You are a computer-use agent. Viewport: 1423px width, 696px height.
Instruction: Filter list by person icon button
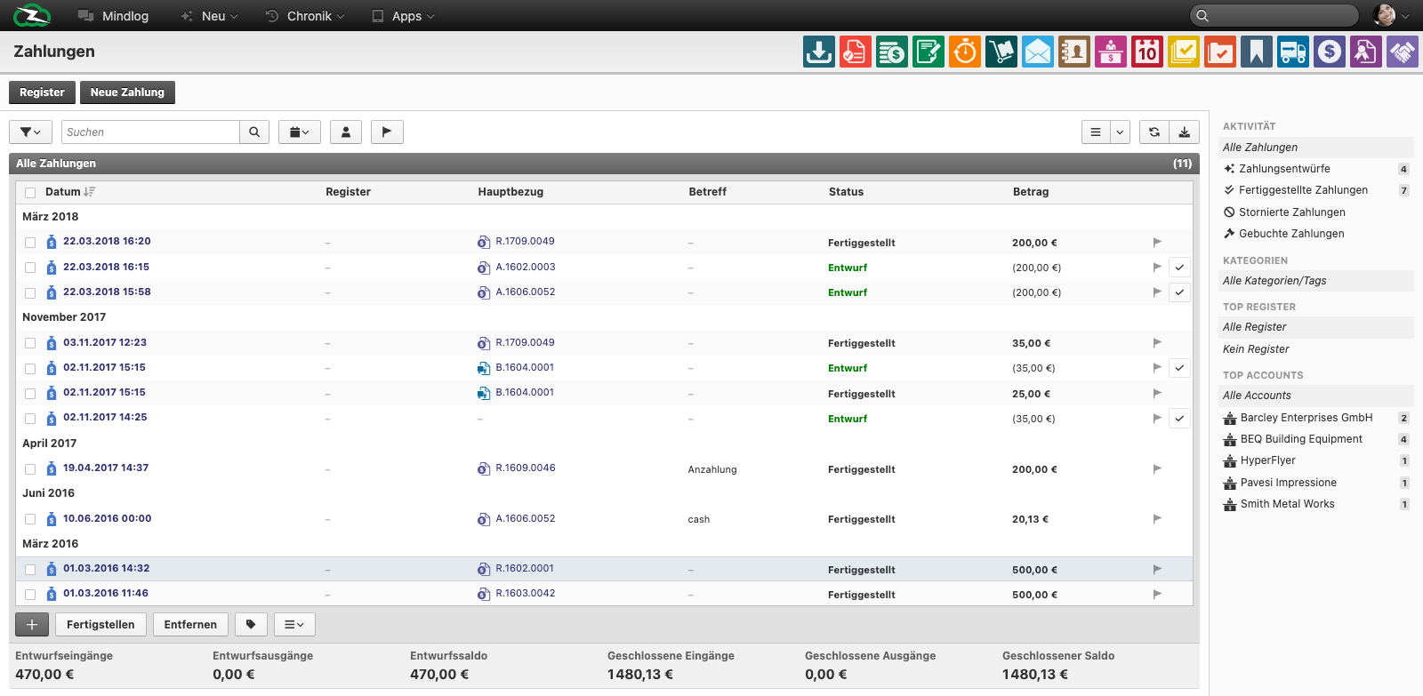346,132
